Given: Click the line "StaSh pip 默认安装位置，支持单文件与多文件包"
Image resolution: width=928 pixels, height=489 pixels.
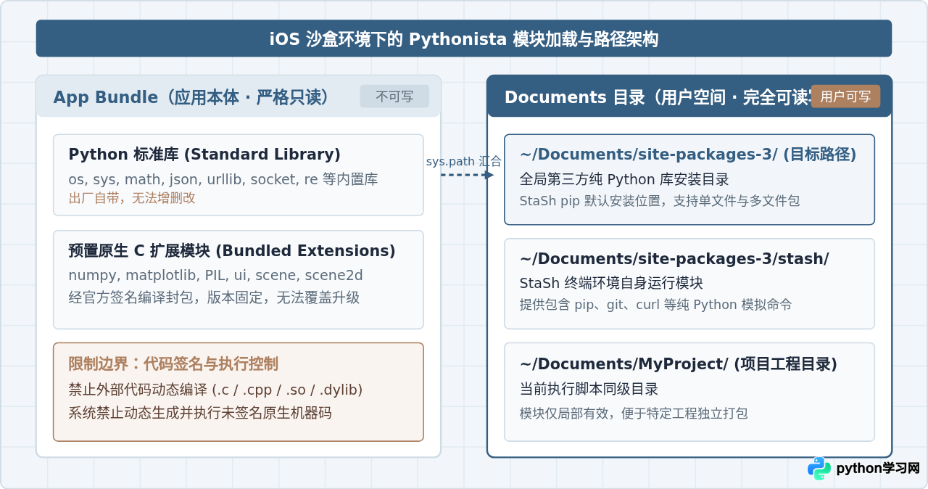Looking at the screenshot, I should tap(660, 201).
